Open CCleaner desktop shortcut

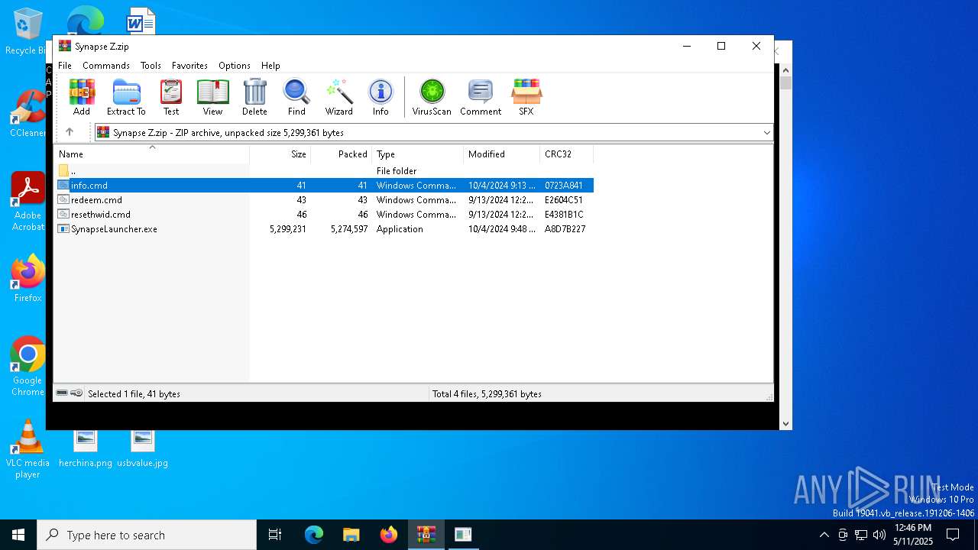pyautogui.click(x=28, y=115)
